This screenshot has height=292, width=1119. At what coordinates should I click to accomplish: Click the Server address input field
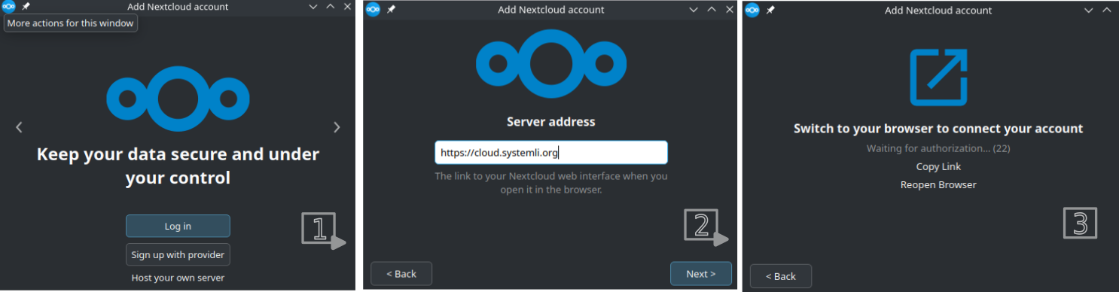(x=551, y=153)
